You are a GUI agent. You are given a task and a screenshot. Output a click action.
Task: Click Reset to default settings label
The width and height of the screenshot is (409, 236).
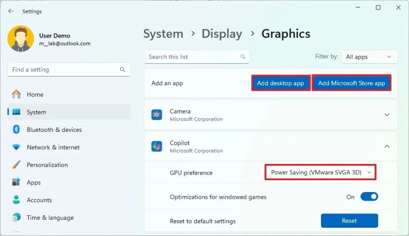[203, 221]
